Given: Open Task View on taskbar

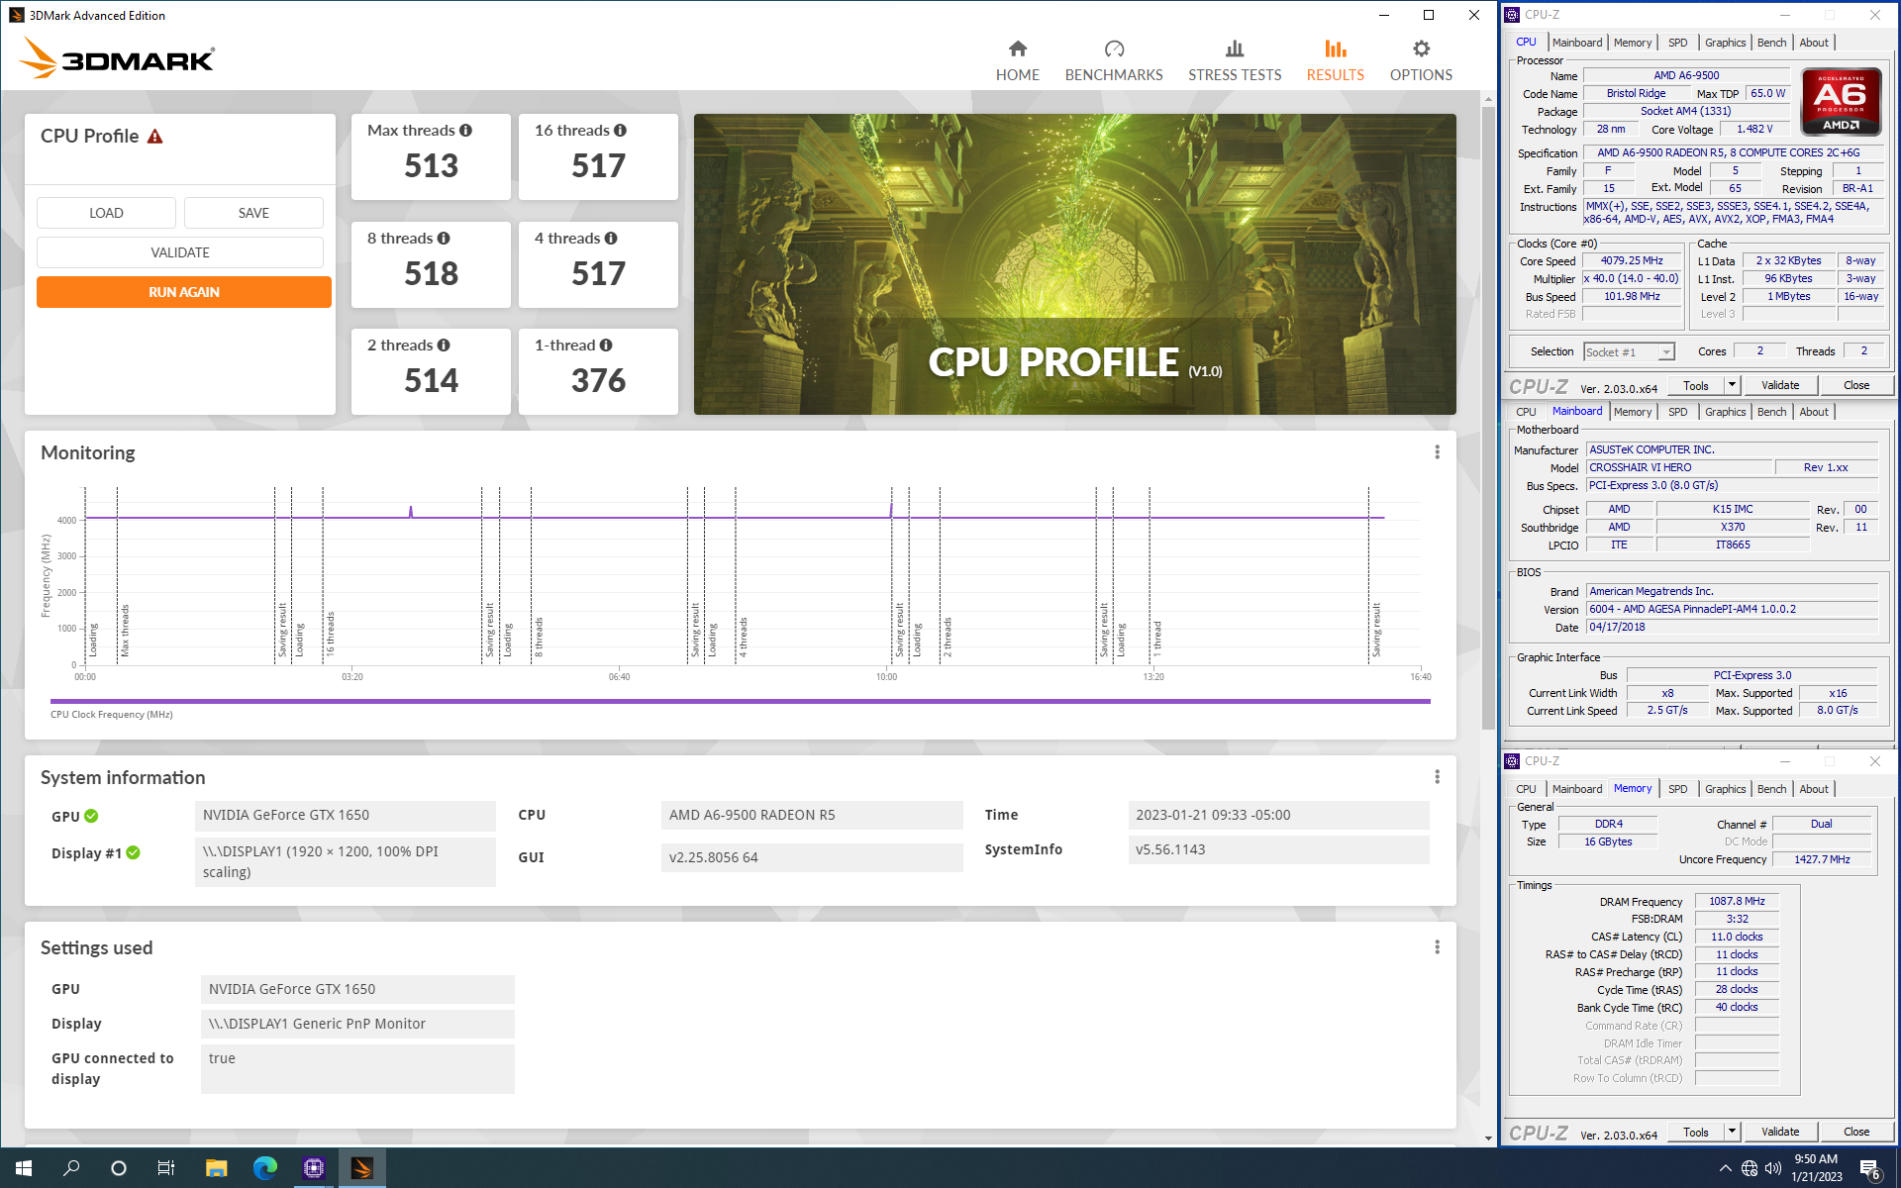Looking at the screenshot, I should [x=166, y=1168].
